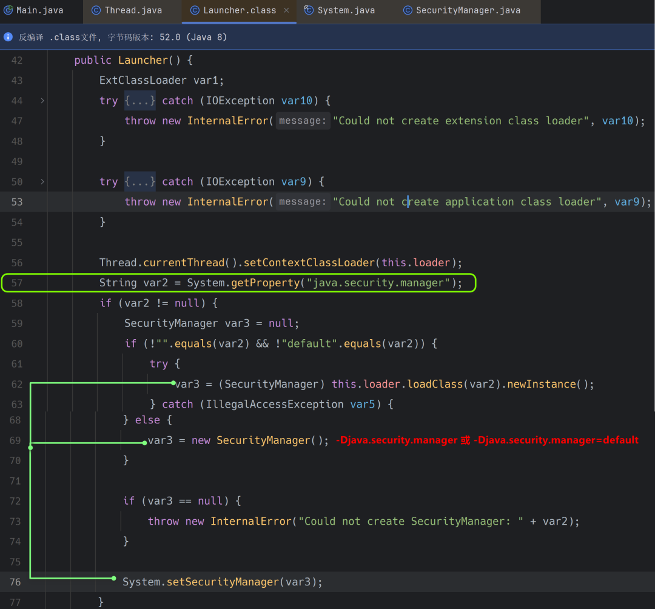Select the Launcher.class tab
Viewport: 655px width, 609px height.
point(240,10)
